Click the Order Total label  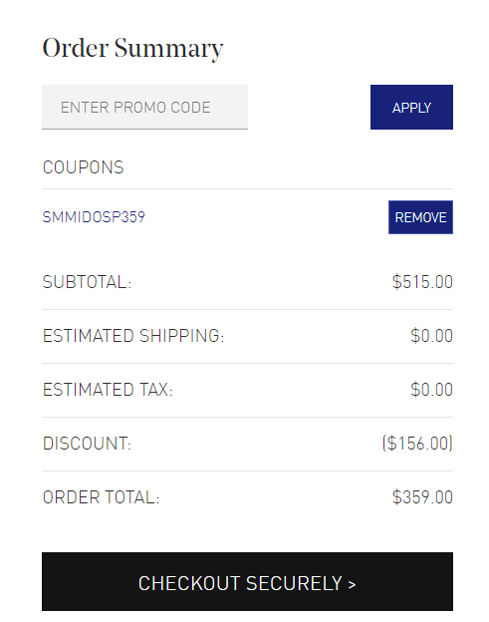pos(101,497)
